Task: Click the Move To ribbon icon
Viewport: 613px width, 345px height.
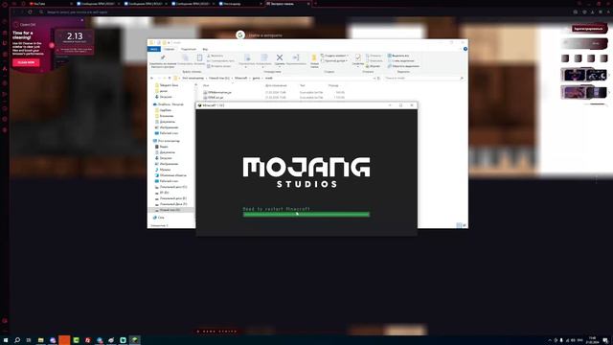Action: (x=247, y=57)
